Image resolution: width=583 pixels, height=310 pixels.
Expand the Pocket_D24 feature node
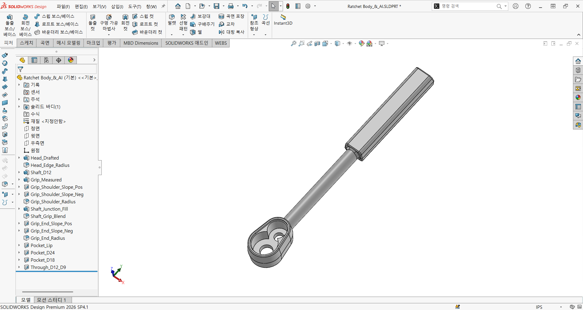[x=19, y=253]
